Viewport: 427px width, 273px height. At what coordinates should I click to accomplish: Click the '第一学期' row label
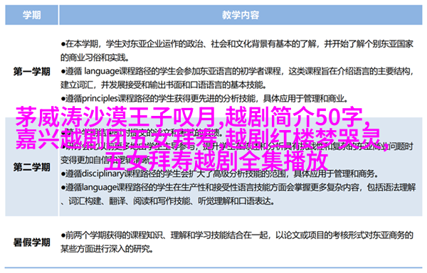click(x=31, y=72)
